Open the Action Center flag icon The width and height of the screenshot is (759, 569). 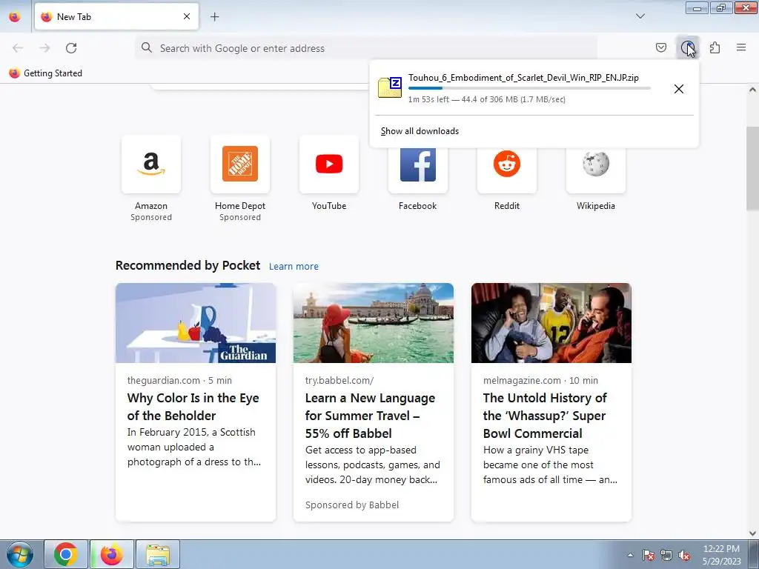(649, 555)
